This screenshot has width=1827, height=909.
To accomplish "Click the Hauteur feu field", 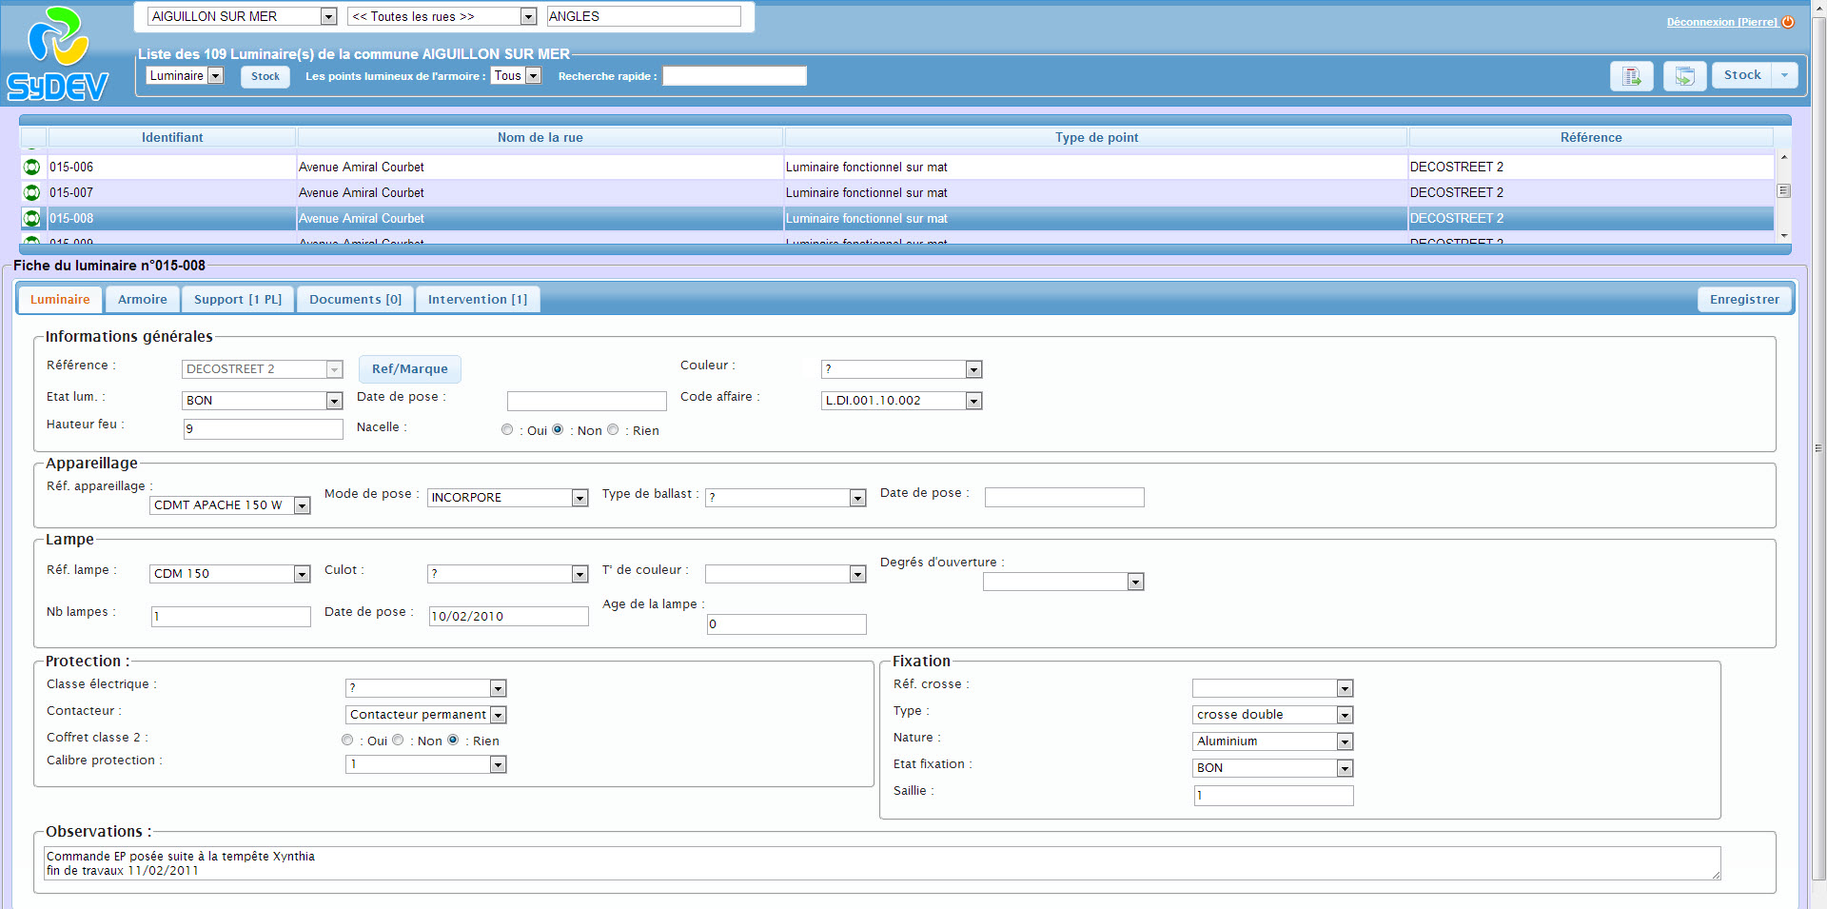I will [263, 429].
